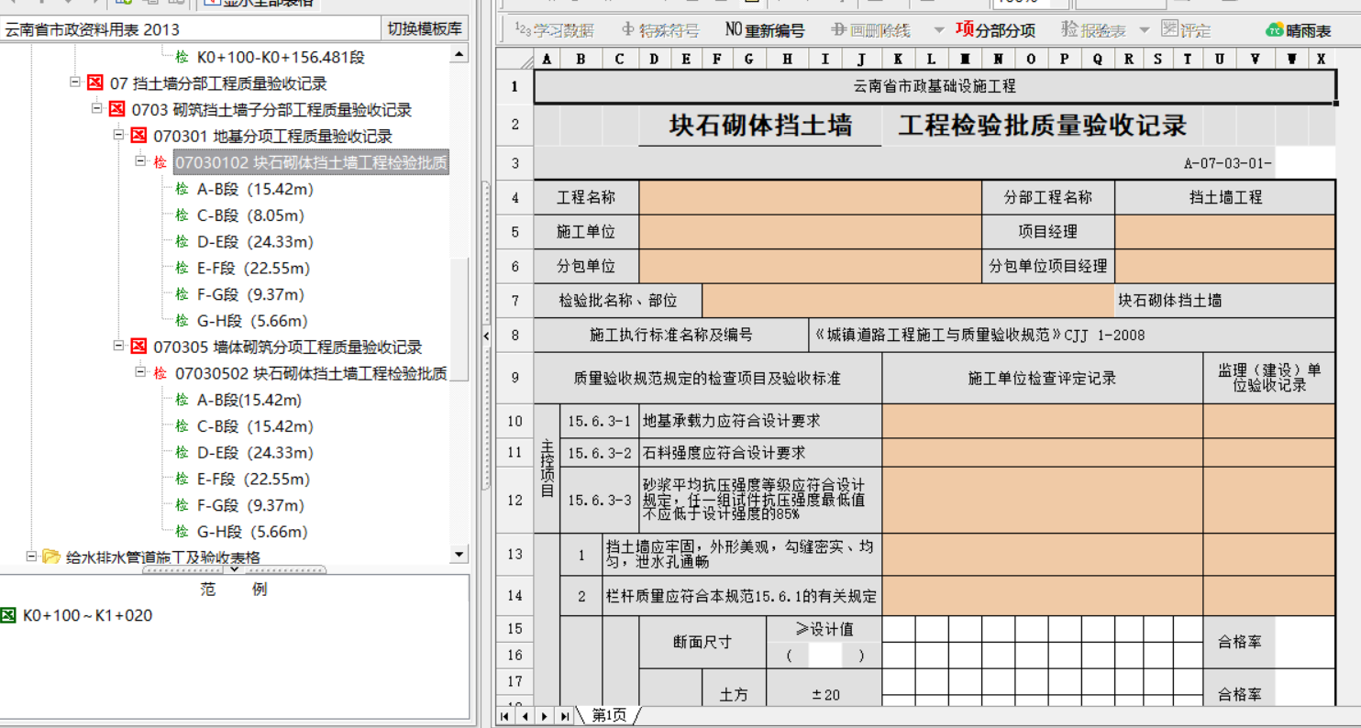Viewport: 1361px width, 728px height.
Task: Open the 晴雨表 weather chart
Action: click(x=1298, y=30)
